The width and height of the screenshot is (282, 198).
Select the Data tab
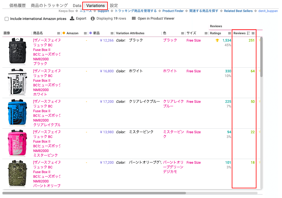click(77, 6)
